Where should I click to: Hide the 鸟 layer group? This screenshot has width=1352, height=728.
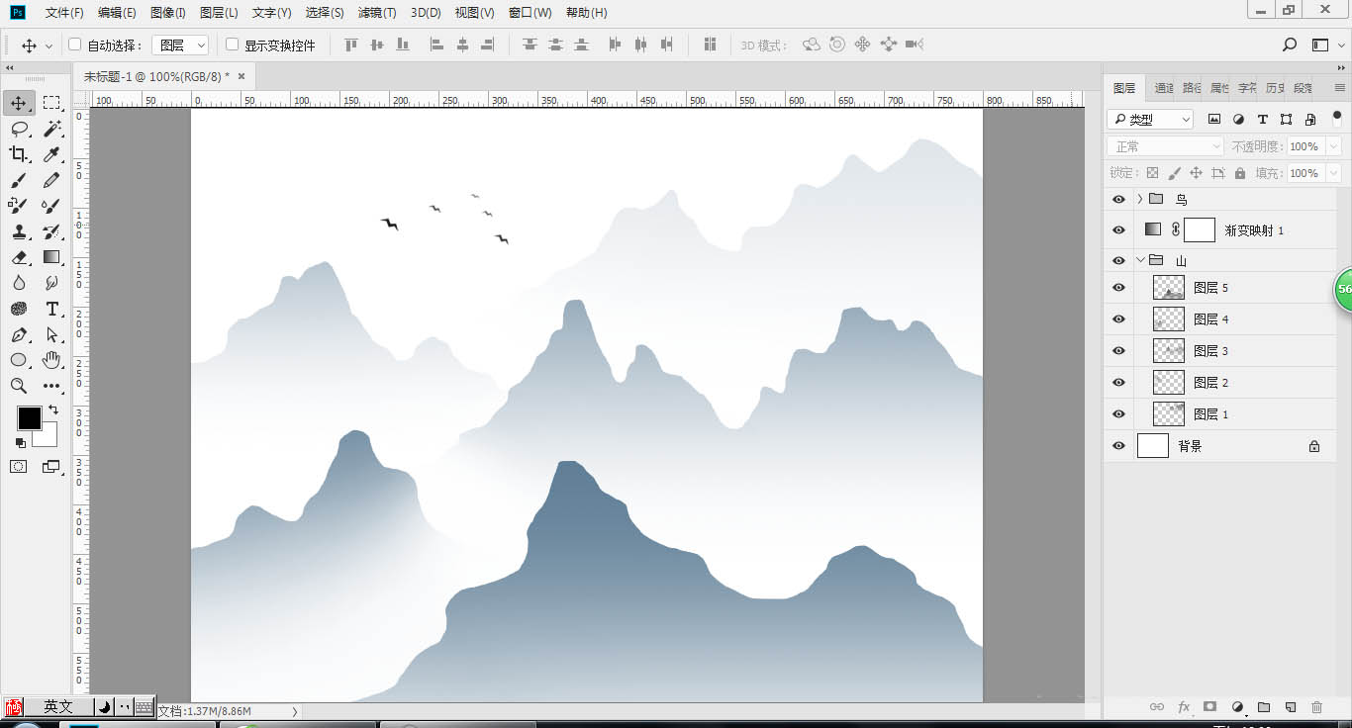coord(1118,199)
